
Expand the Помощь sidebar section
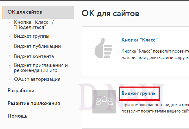point(17,116)
